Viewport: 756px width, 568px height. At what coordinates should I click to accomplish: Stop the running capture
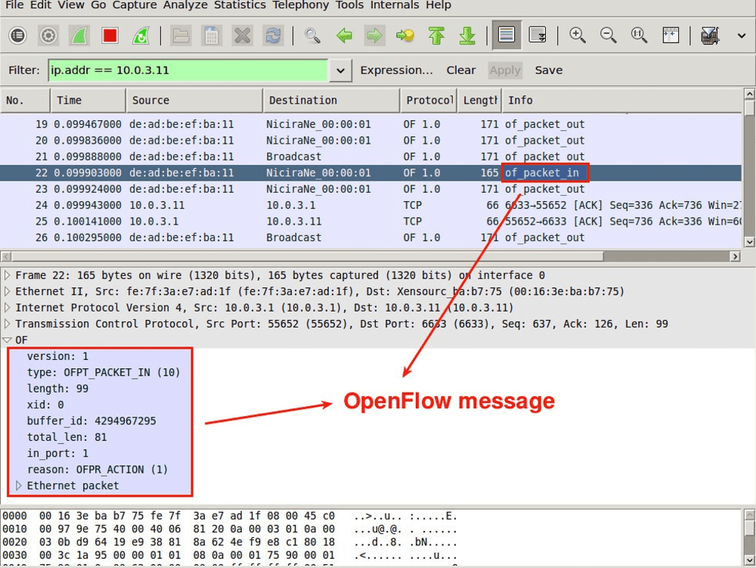click(110, 35)
